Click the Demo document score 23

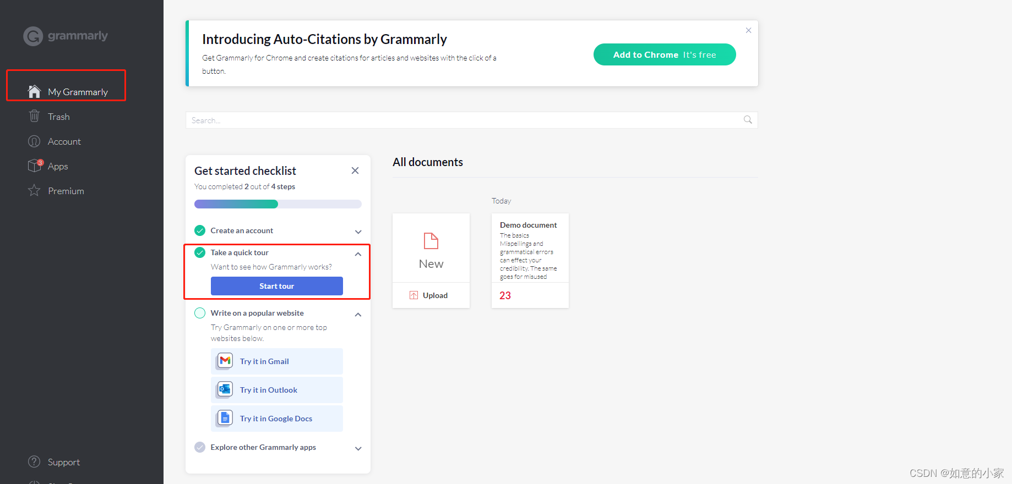pos(505,295)
